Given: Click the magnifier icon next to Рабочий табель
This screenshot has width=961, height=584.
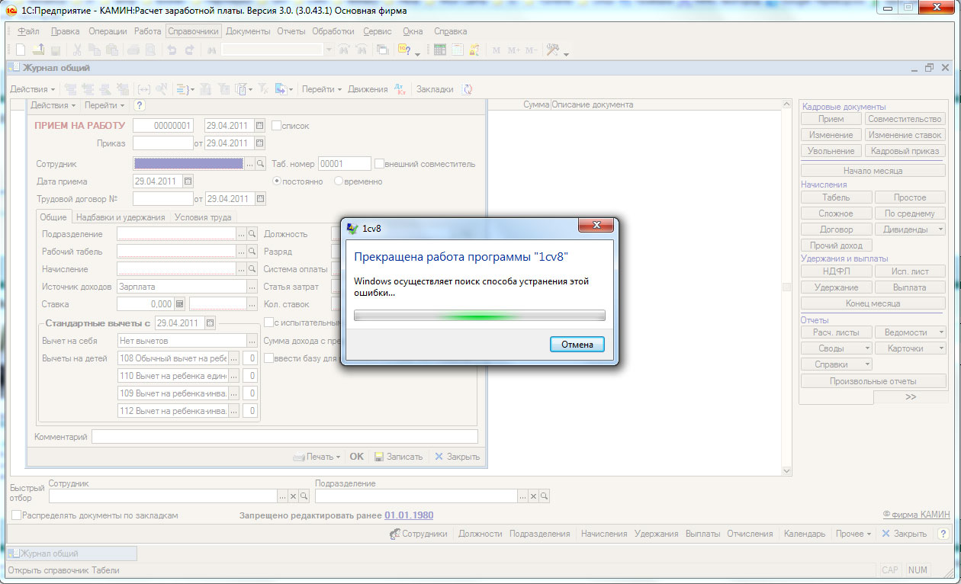Looking at the screenshot, I should tap(252, 251).
